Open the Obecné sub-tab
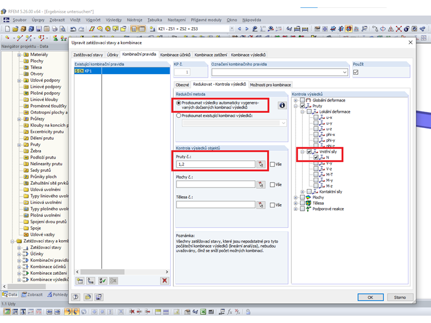 [x=182, y=85]
